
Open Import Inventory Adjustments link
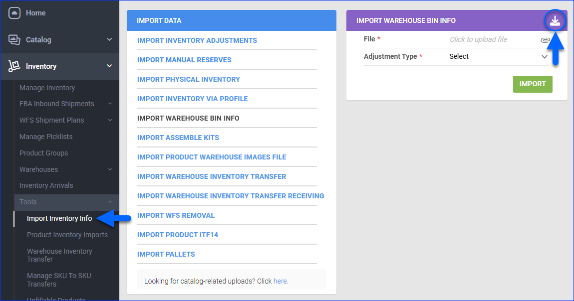point(197,40)
